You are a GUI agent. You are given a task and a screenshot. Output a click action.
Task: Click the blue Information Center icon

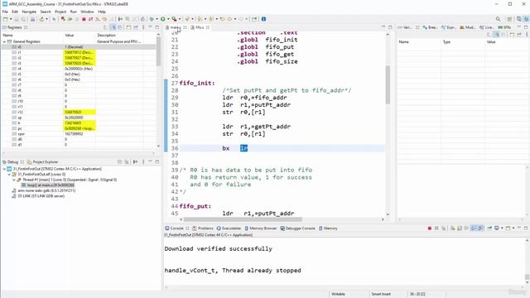tap(263, 19)
